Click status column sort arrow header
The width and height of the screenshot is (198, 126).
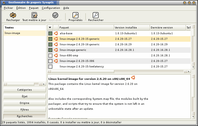50,28
